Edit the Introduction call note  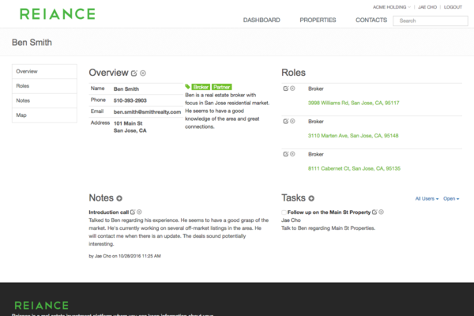tap(133, 213)
